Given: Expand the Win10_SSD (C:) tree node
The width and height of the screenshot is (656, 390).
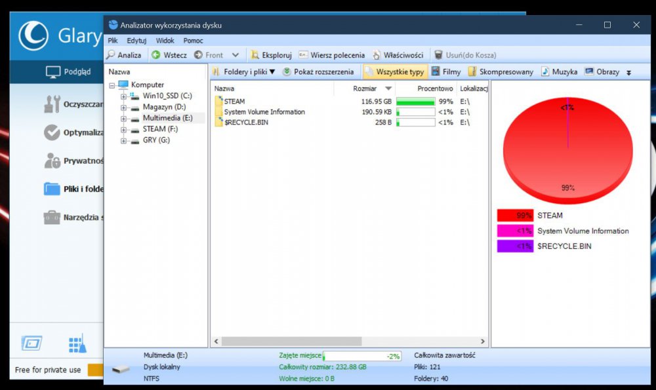Looking at the screenshot, I should [123, 96].
